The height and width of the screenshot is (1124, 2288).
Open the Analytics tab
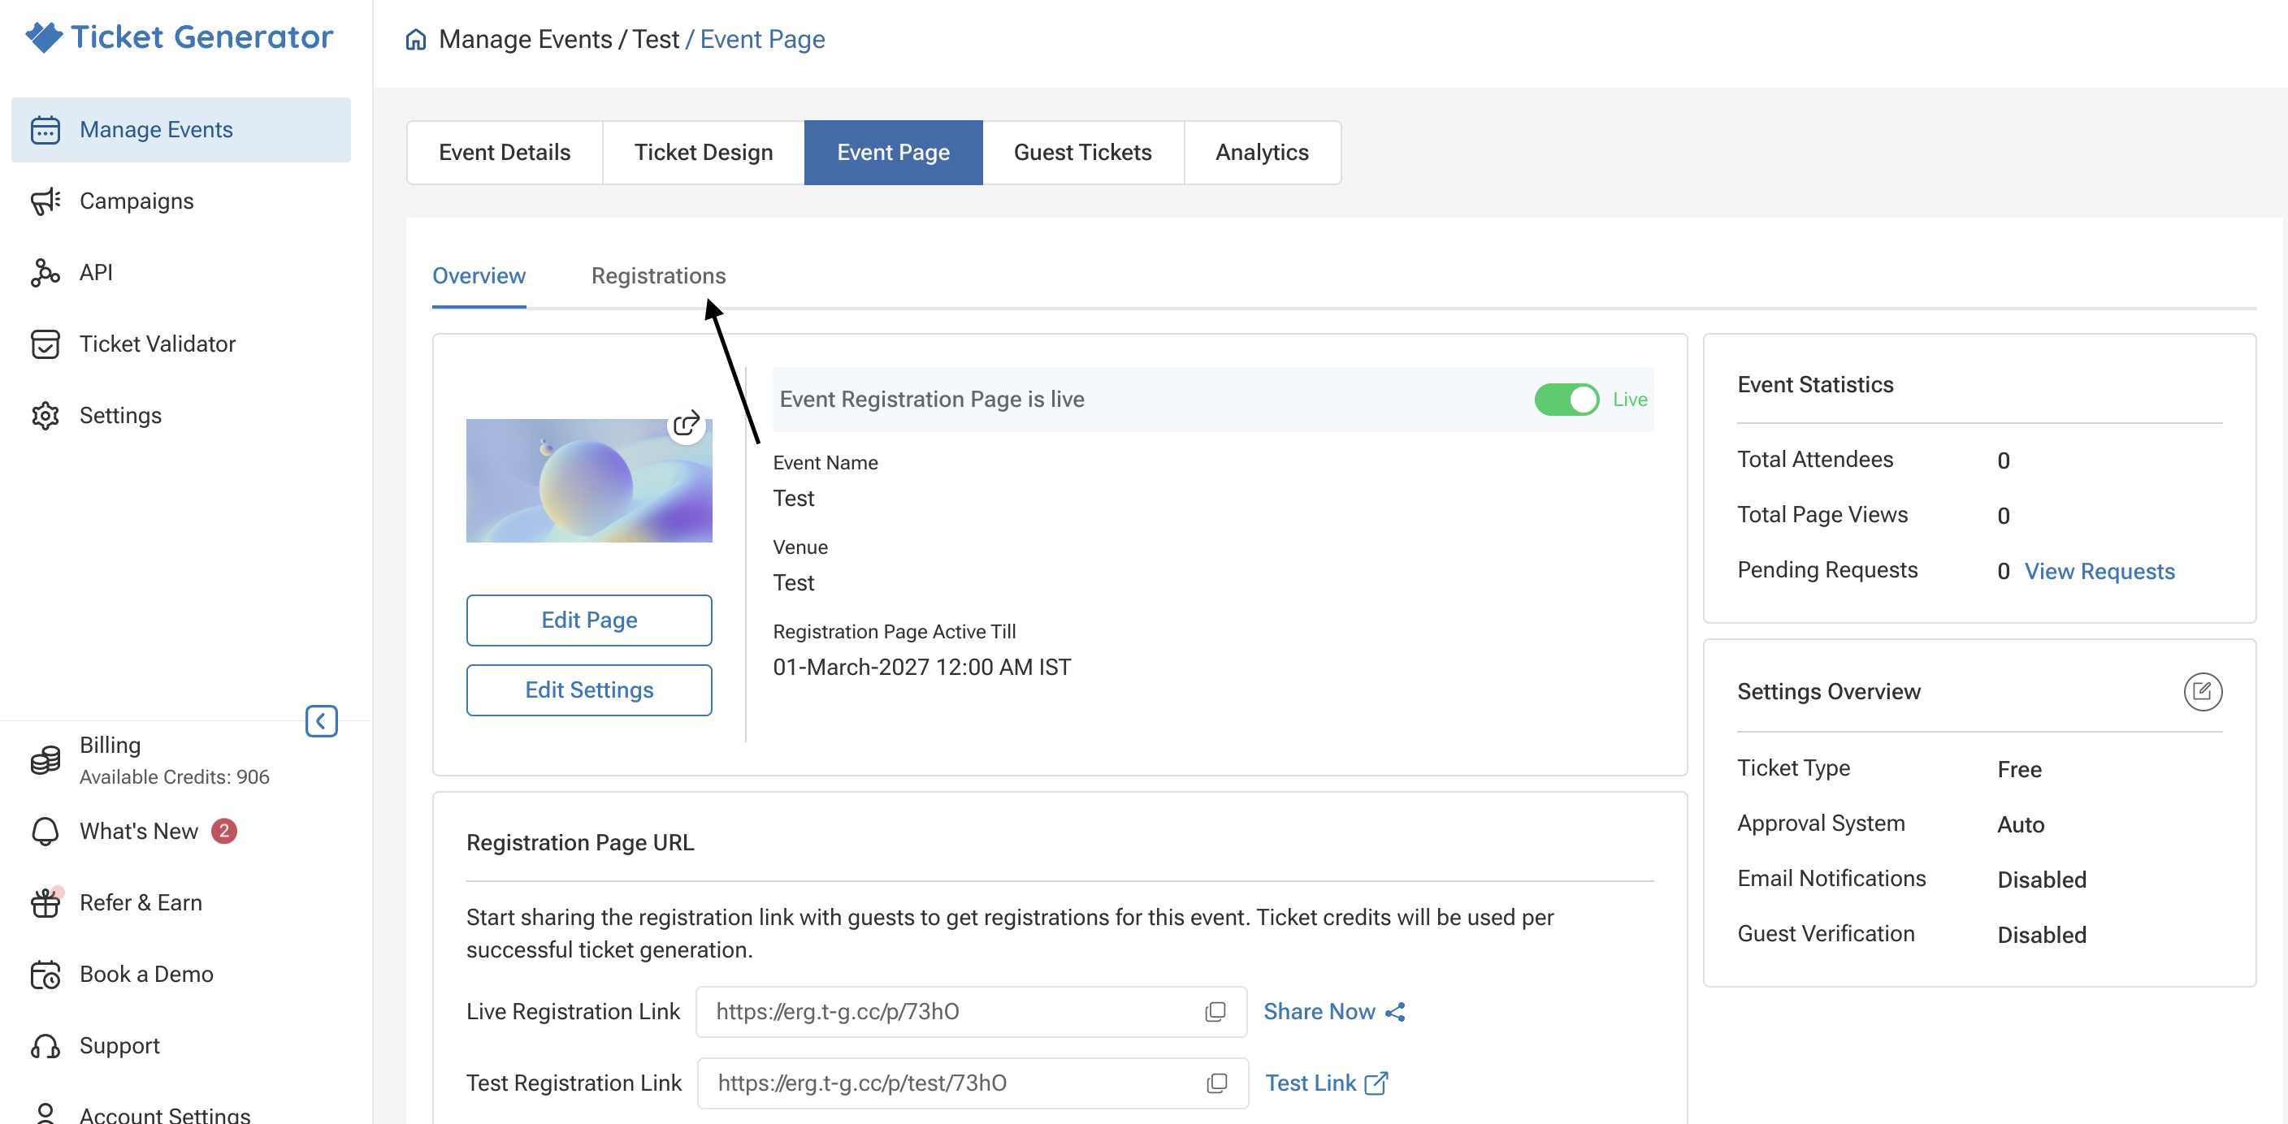coord(1261,153)
